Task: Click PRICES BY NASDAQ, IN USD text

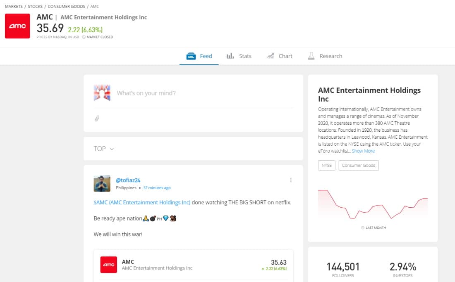Action: click(58, 37)
